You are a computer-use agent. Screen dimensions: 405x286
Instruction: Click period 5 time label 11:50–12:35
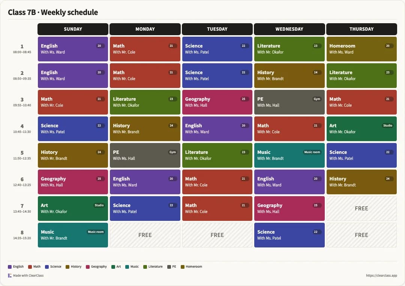point(22,158)
